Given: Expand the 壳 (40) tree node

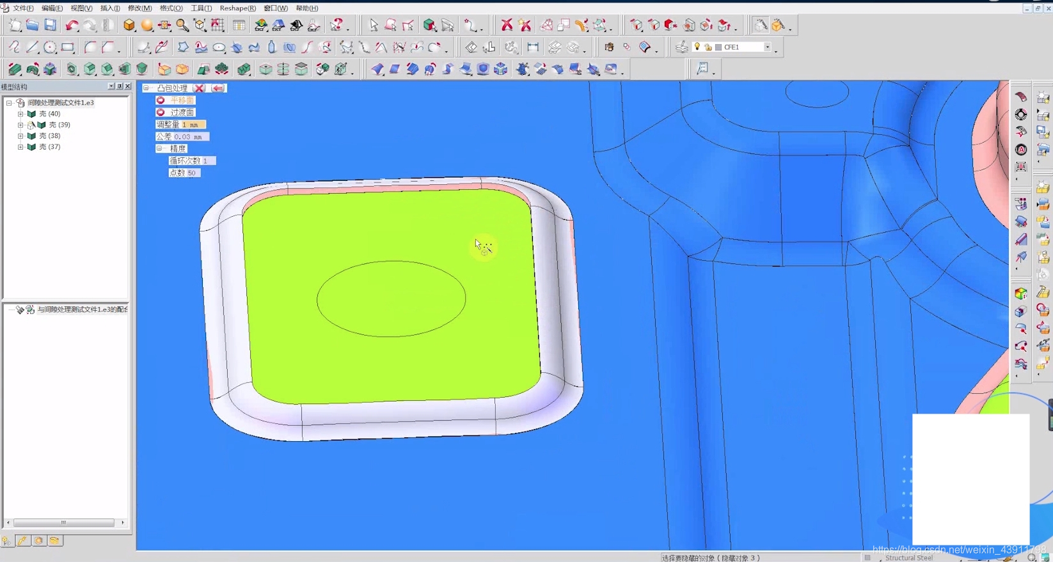Looking at the screenshot, I should pos(20,114).
